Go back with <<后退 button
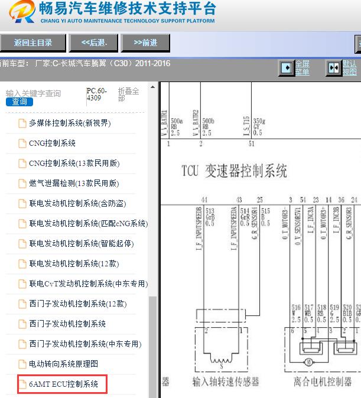The width and height of the screenshot is (361, 398). coord(94,43)
